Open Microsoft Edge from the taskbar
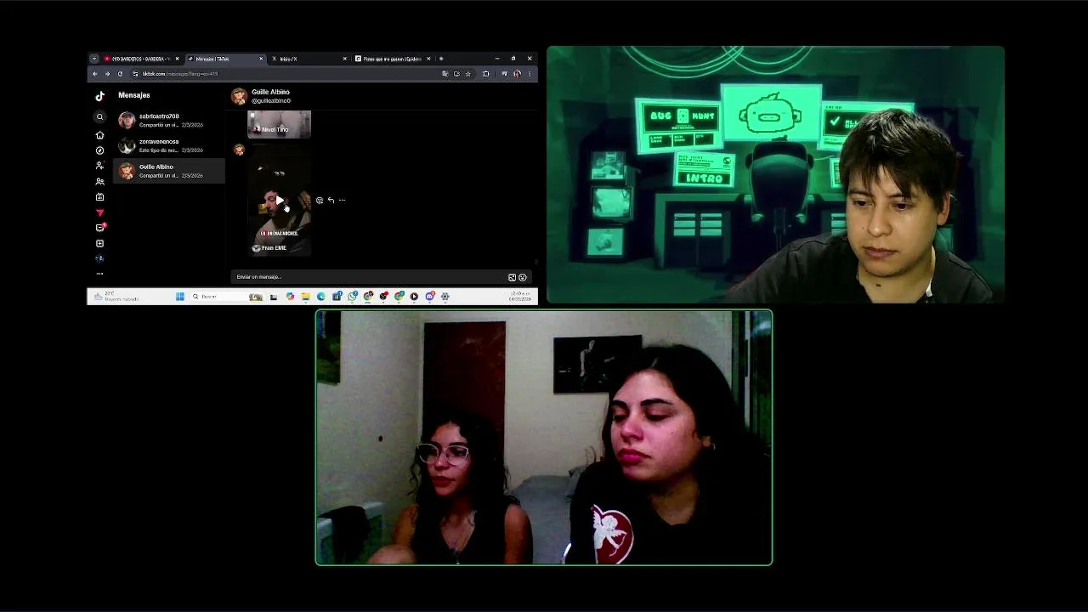Image resolution: width=1088 pixels, height=612 pixels. pos(320,297)
